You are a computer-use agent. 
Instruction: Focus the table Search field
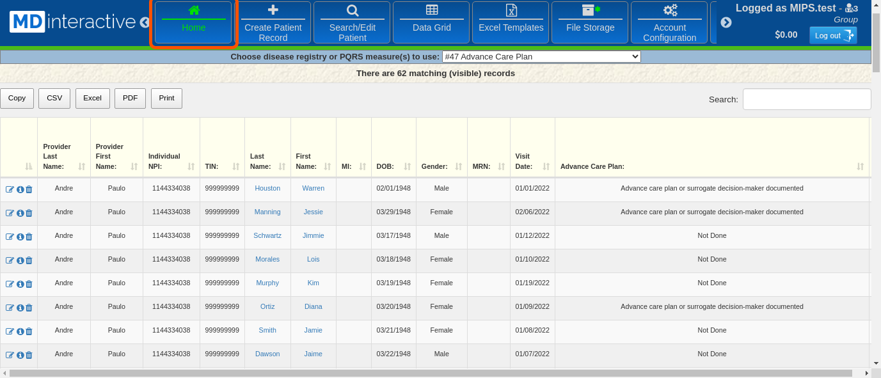tap(806, 99)
